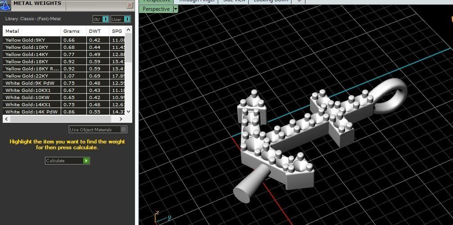Click the 0.69 DWT cell for 22KY
453x225 pixels.
pyautogui.click(x=98, y=76)
